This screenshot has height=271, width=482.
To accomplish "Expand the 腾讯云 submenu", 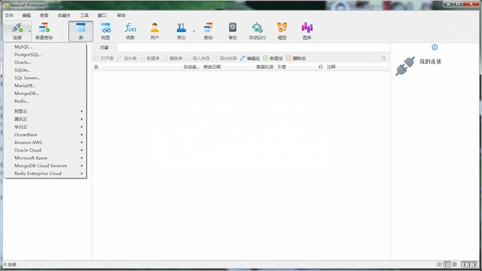I will click(x=45, y=119).
